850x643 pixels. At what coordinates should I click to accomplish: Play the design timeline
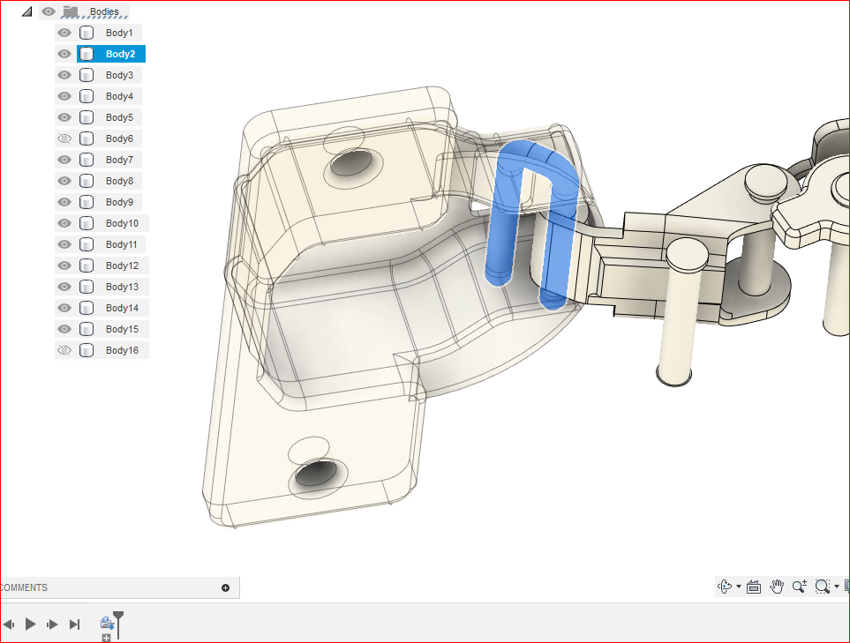point(30,624)
